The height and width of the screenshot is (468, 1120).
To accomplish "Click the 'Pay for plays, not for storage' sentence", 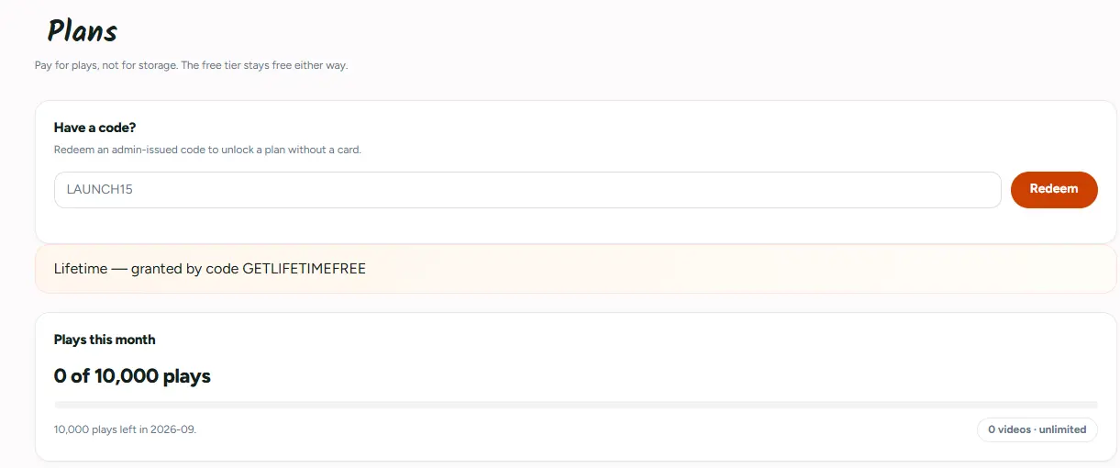I will [105, 66].
